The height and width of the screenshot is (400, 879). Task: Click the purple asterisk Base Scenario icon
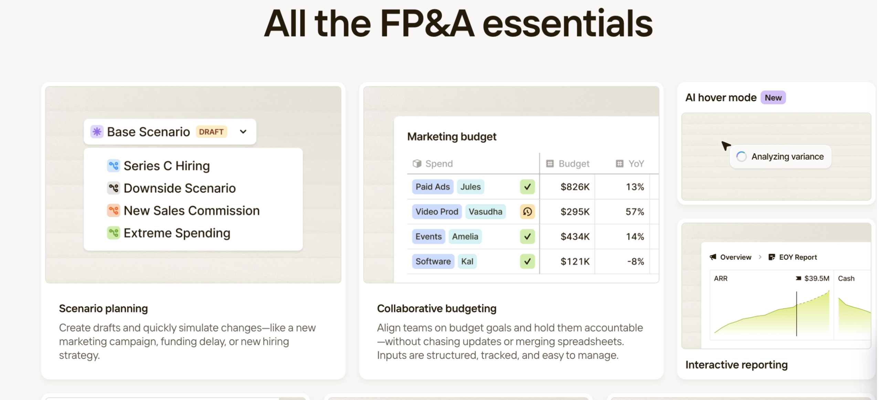97,131
